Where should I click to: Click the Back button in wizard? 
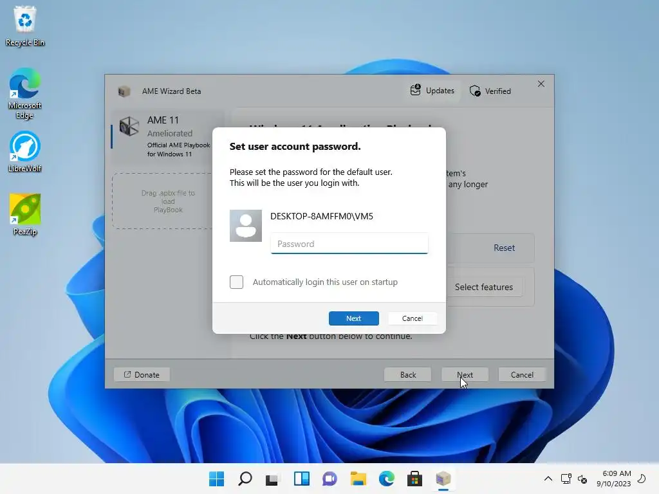(x=407, y=375)
